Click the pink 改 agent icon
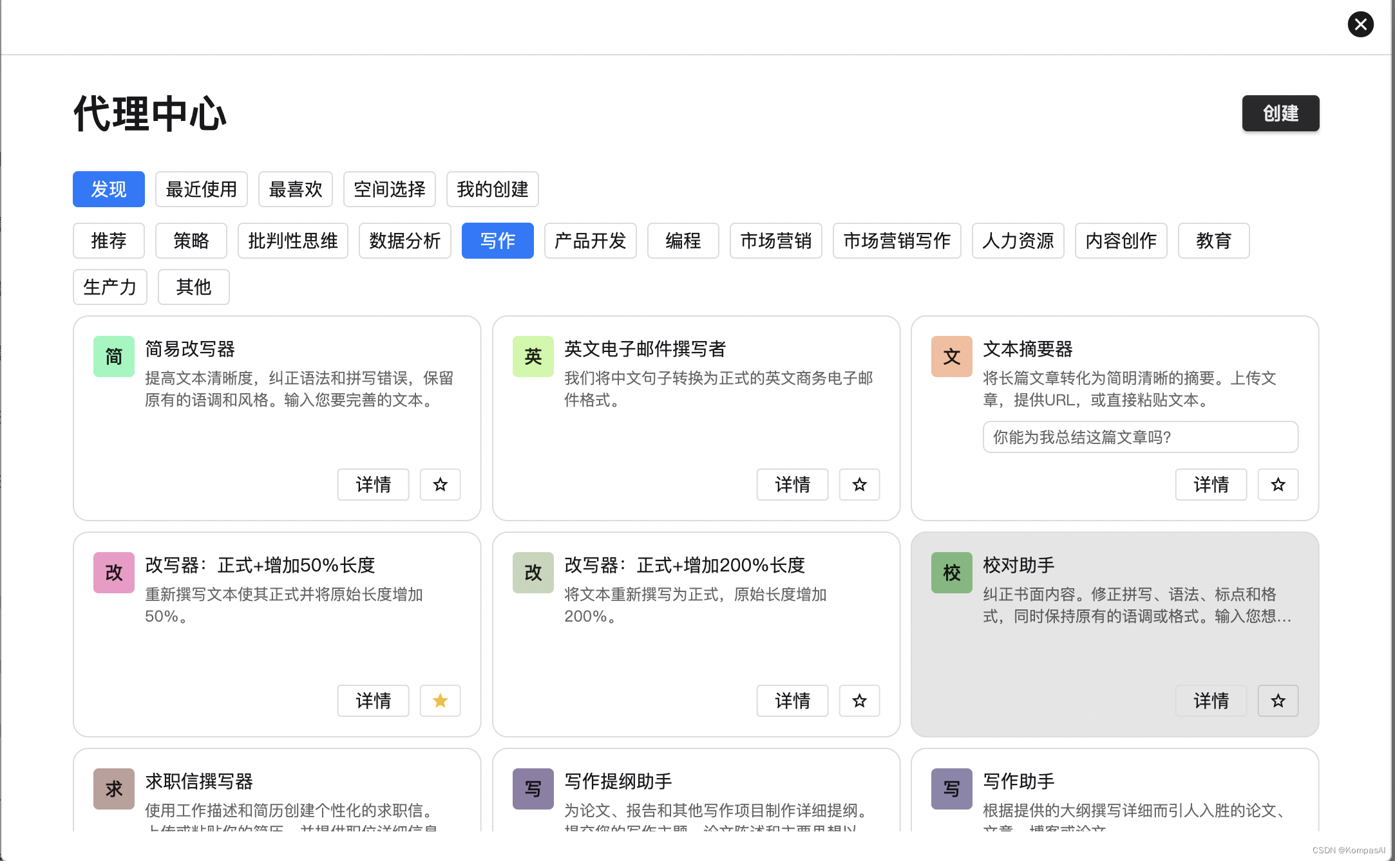The image size is (1395, 861). (114, 573)
